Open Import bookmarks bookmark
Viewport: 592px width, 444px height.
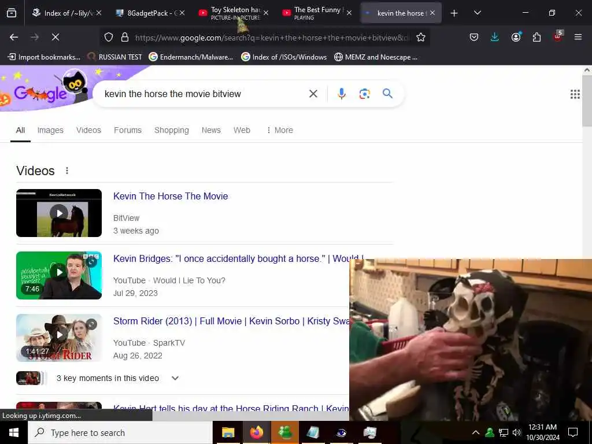coord(44,57)
